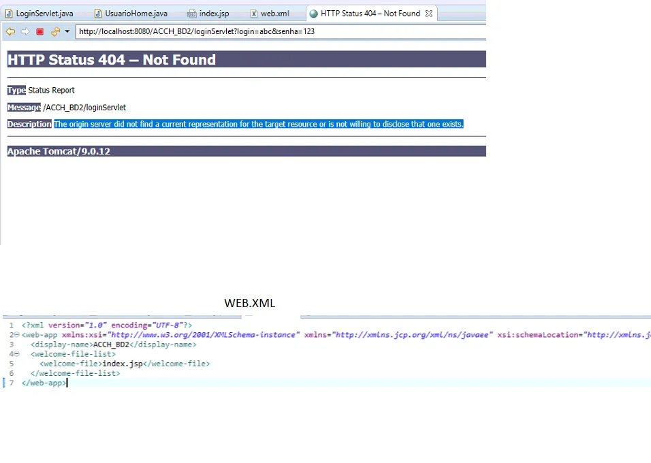Refresh the page with the refresh icon
Screen dimensions: 651x463
[x=55, y=31]
